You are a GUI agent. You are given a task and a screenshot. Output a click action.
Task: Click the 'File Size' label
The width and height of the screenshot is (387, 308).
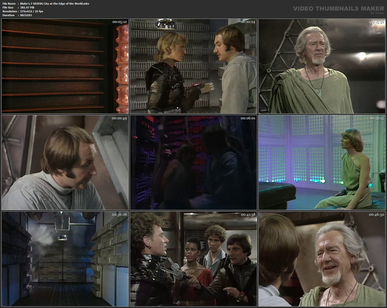coord(8,8)
